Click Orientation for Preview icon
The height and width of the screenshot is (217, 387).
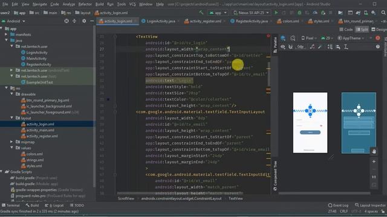tap(293, 38)
